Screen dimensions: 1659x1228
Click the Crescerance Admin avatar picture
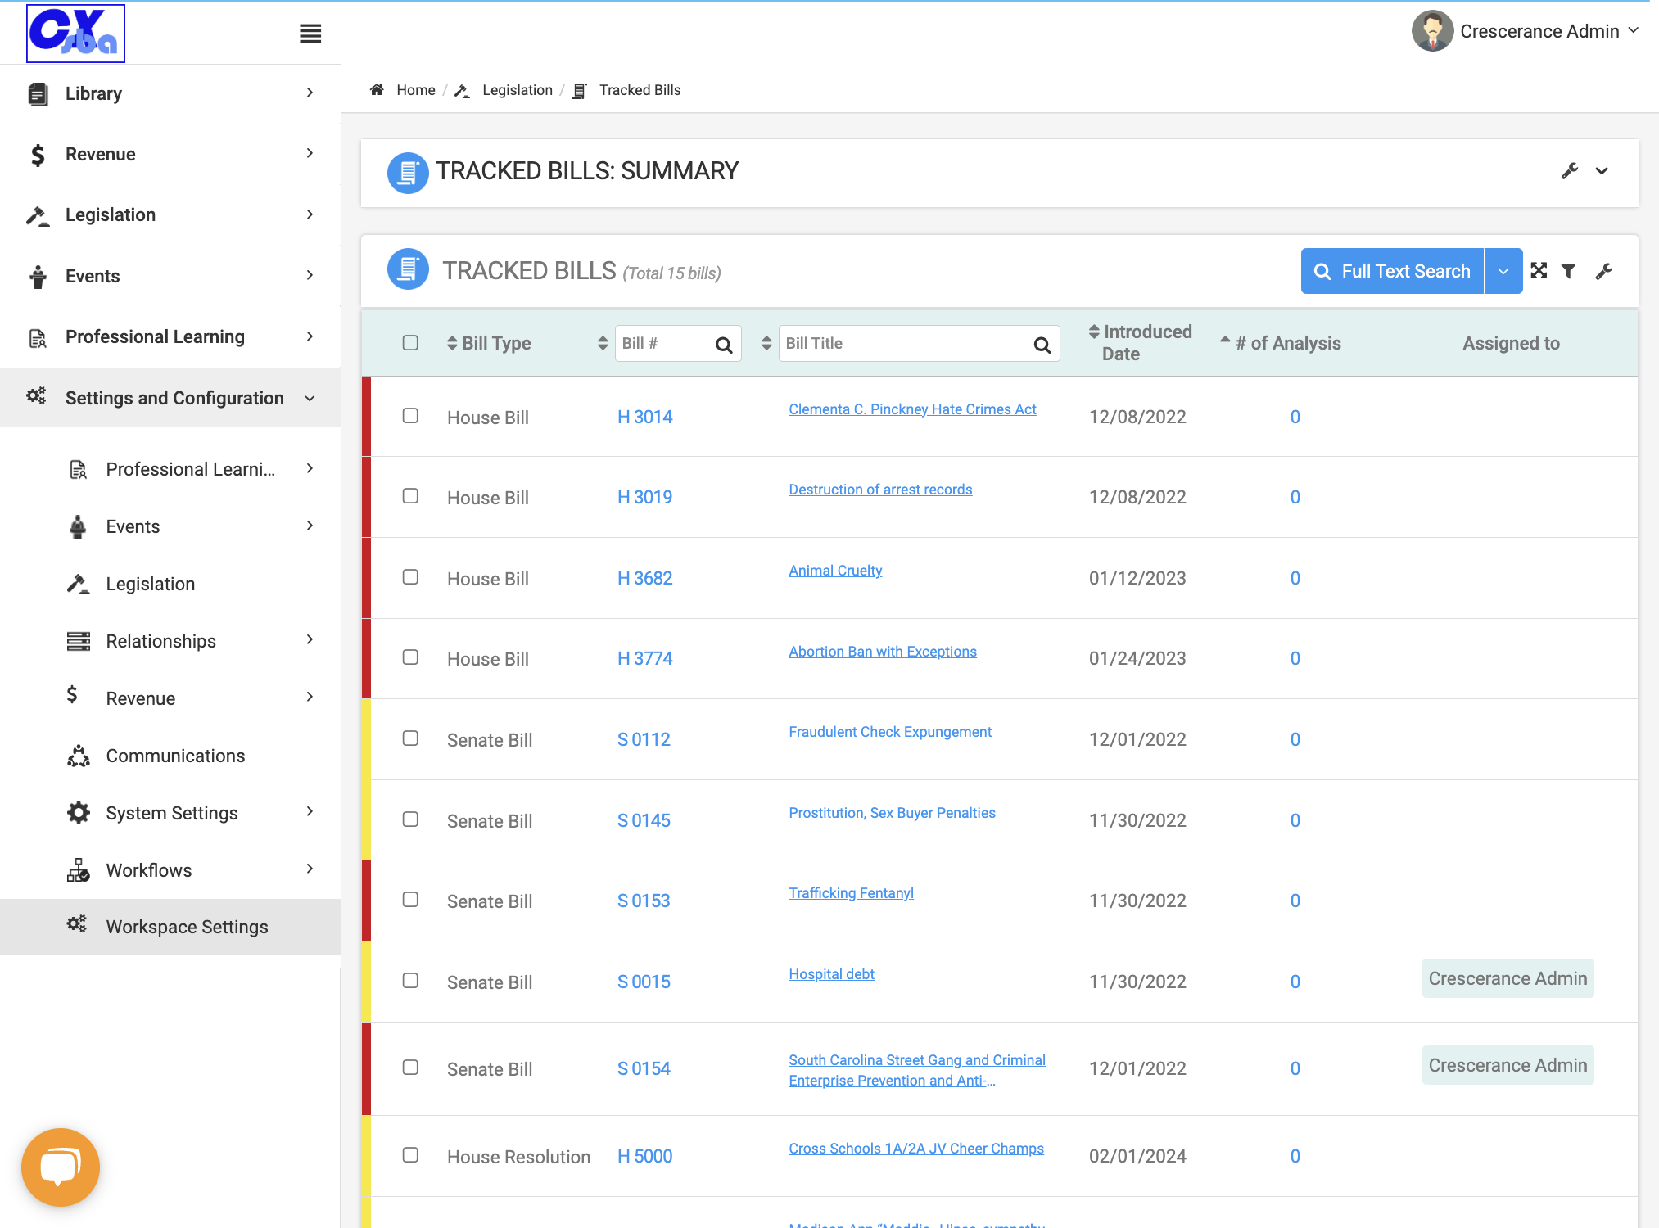pyautogui.click(x=1432, y=31)
